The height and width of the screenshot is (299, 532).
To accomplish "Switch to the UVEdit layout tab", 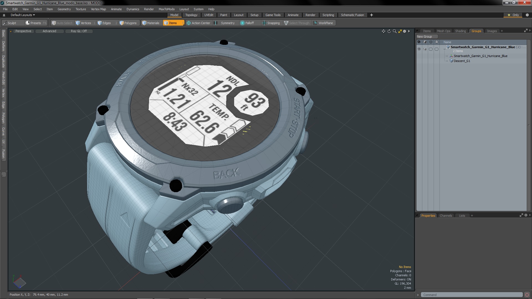I will 209,15.
